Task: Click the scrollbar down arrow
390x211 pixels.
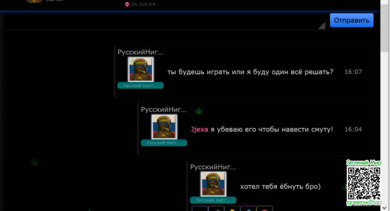Action: 385,208
